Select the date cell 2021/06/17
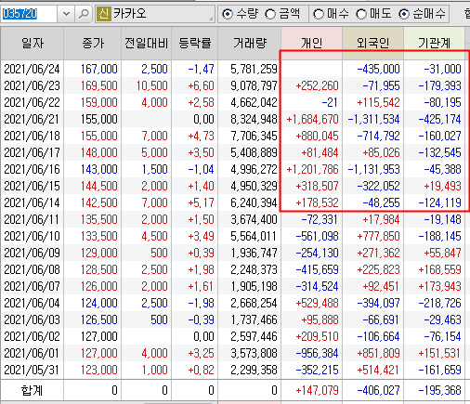 click(32, 152)
